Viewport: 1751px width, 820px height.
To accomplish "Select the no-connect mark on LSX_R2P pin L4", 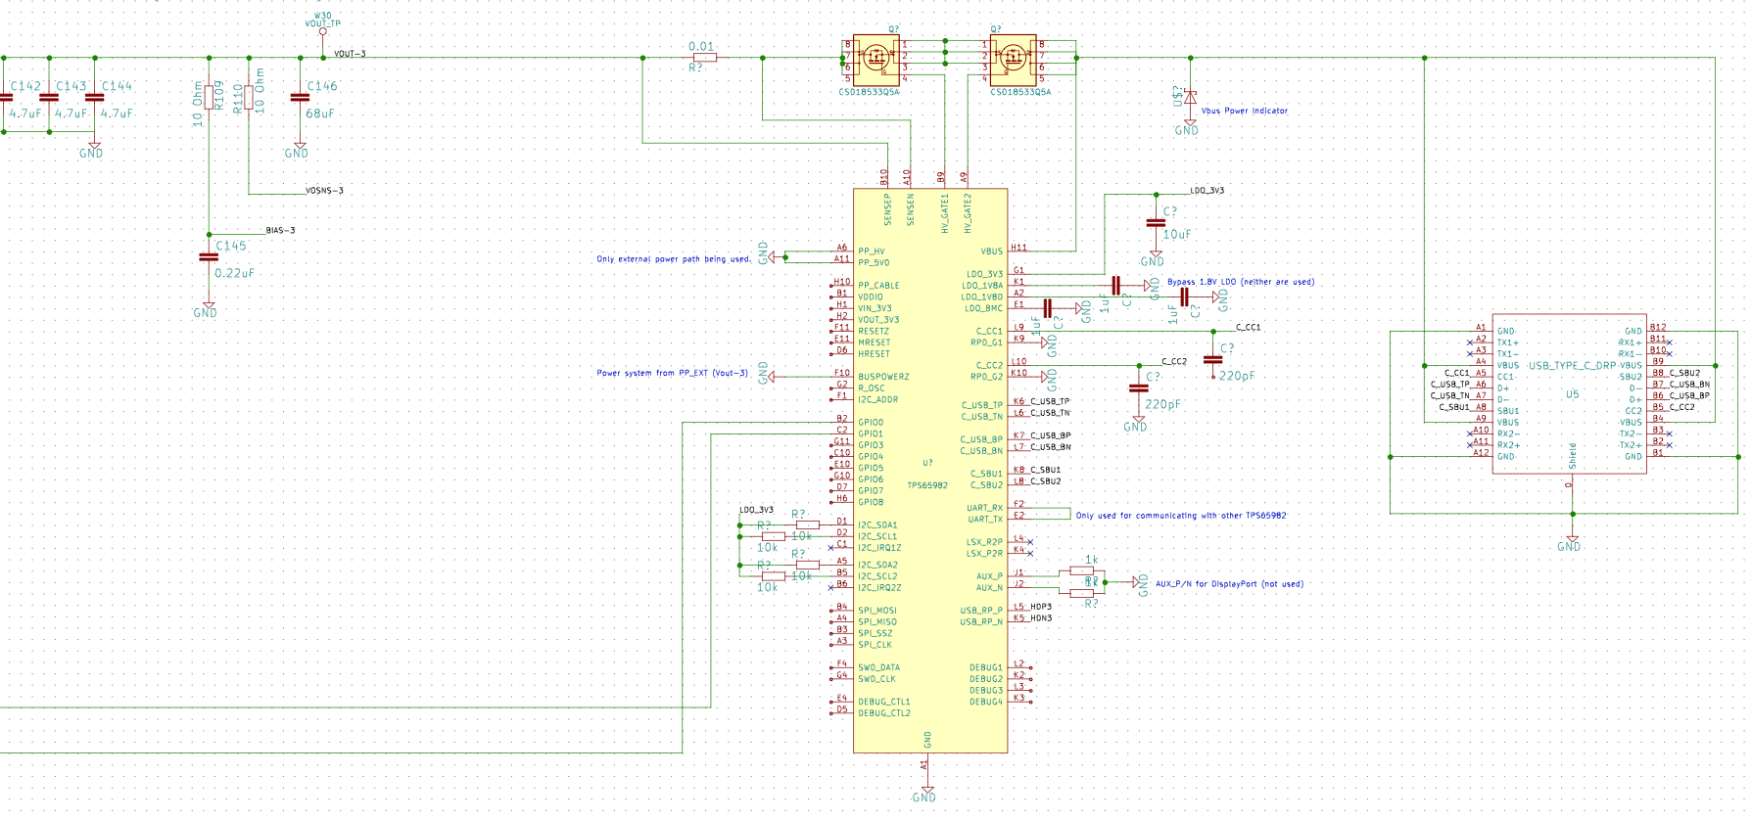I will click(x=1030, y=542).
